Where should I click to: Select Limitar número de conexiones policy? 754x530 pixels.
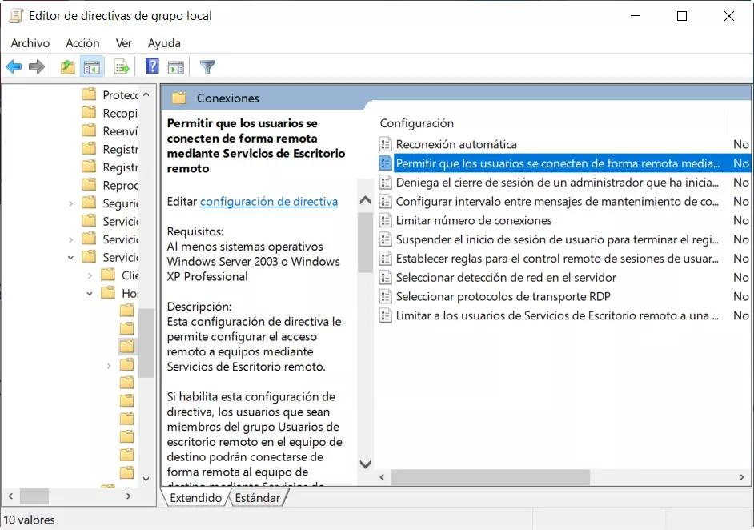click(474, 220)
